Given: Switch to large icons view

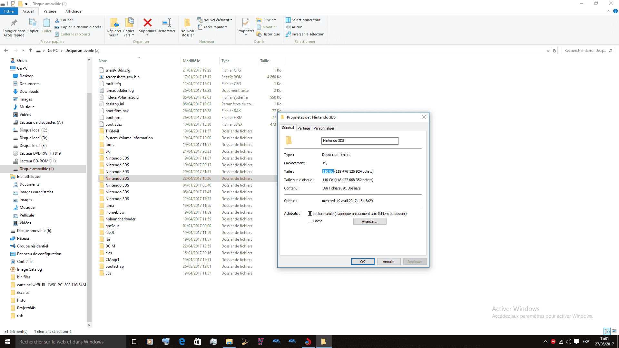Looking at the screenshot, I should point(614,331).
